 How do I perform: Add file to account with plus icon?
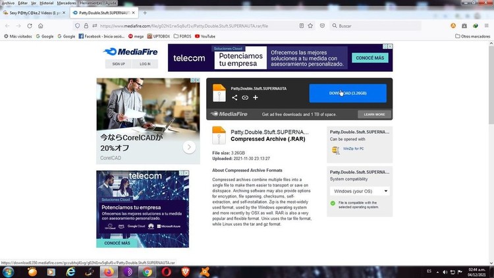point(256,97)
